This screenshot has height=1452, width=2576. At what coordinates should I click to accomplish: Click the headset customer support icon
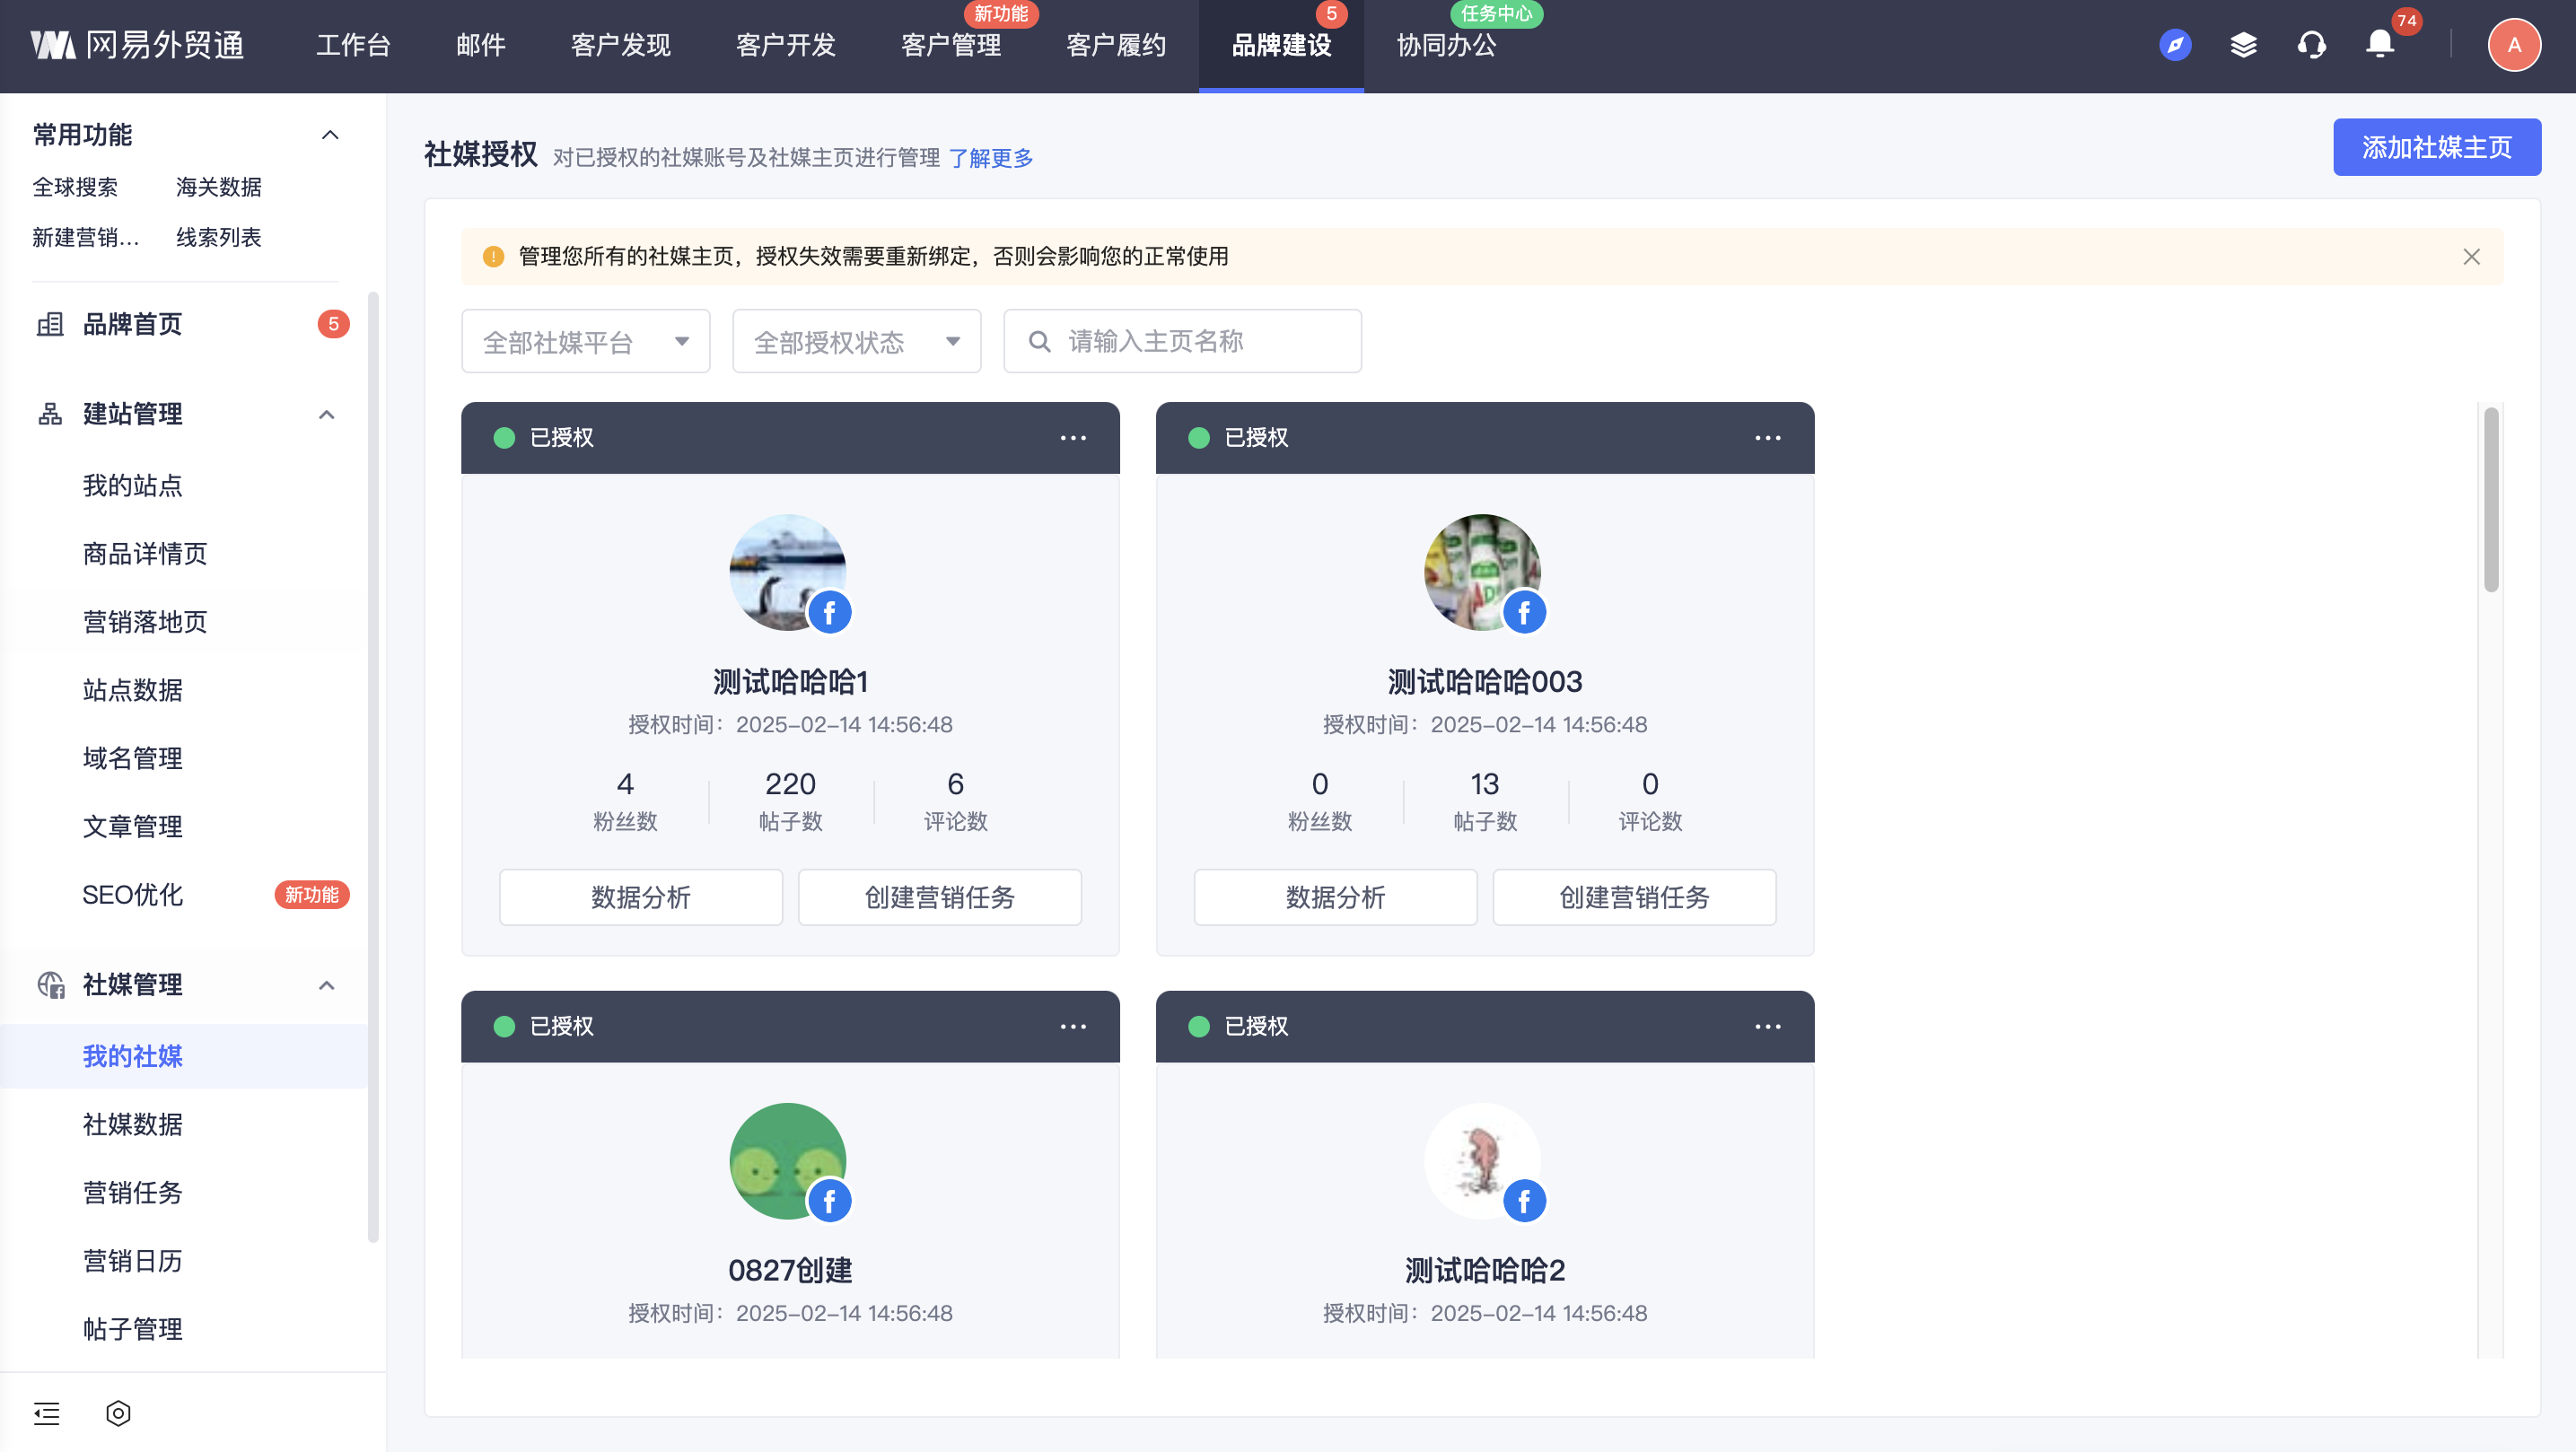(x=2311, y=45)
